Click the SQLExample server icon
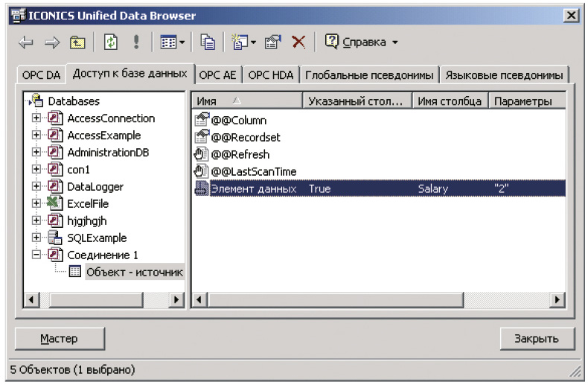Screen dimensions: 588x385 (x=55, y=238)
